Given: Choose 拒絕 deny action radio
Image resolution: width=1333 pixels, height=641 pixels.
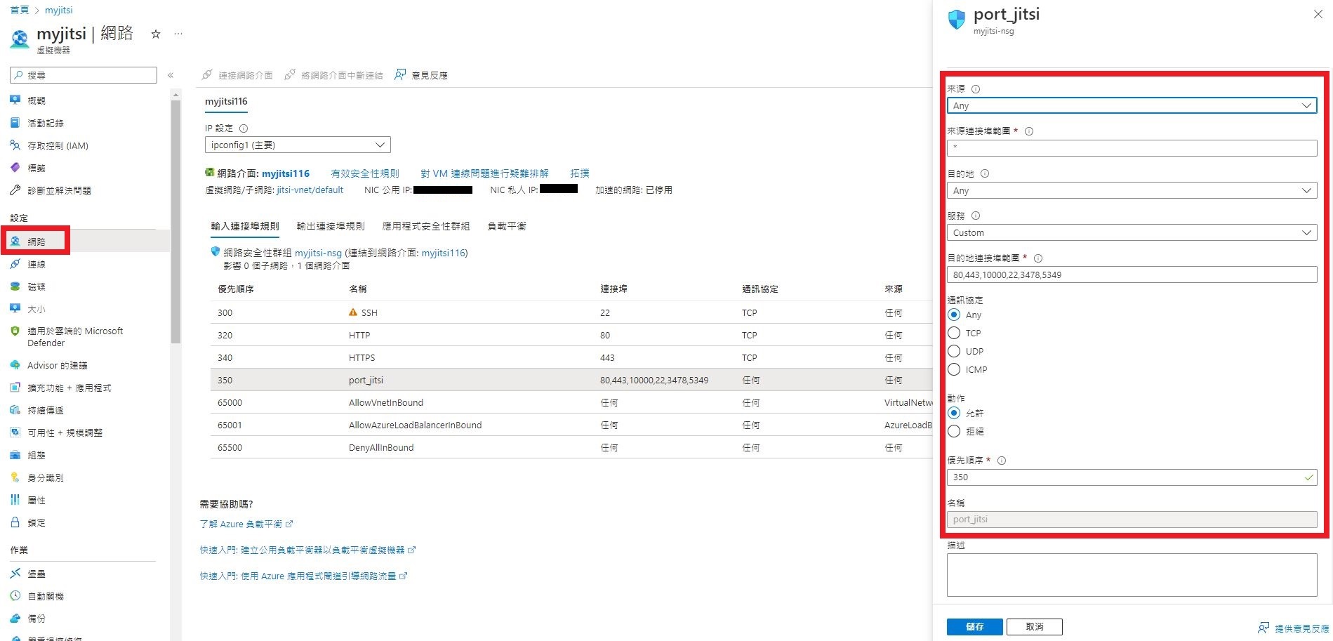Looking at the screenshot, I should pyautogui.click(x=954, y=431).
